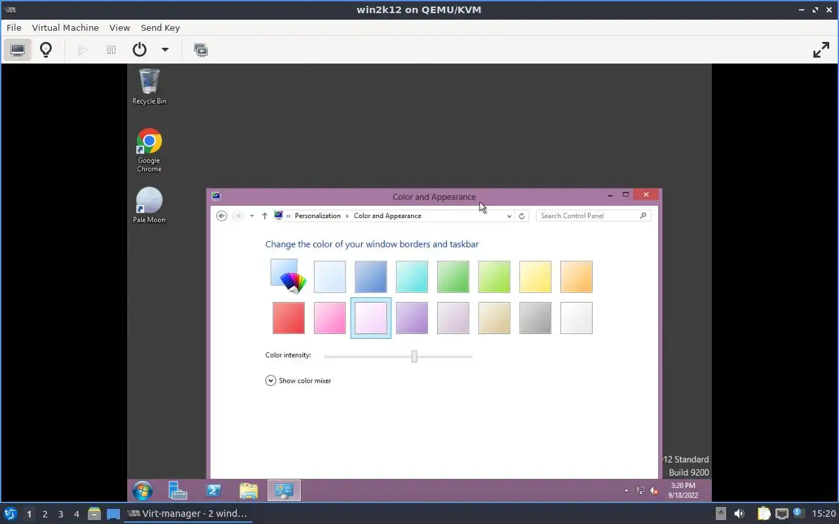Image resolution: width=839 pixels, height=524 pixels.
Task: Launch Google Chrome from the desktop
Action: coord(149,150)
